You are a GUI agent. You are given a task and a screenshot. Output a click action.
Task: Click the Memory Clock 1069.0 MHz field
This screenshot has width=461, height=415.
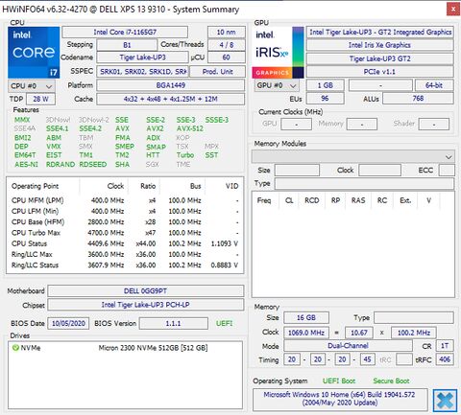306,333
